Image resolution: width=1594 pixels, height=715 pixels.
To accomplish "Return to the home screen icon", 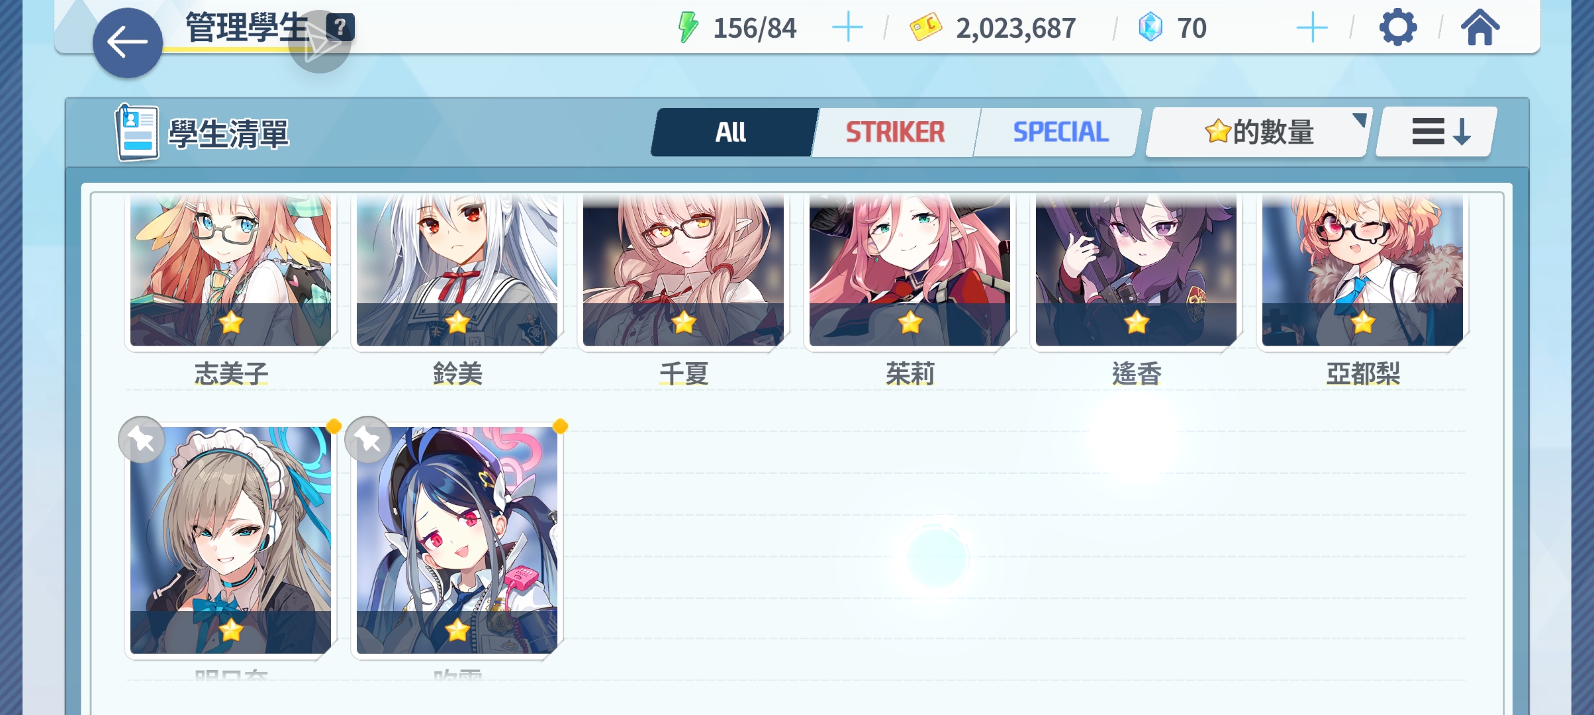I will coord(1480,28).
